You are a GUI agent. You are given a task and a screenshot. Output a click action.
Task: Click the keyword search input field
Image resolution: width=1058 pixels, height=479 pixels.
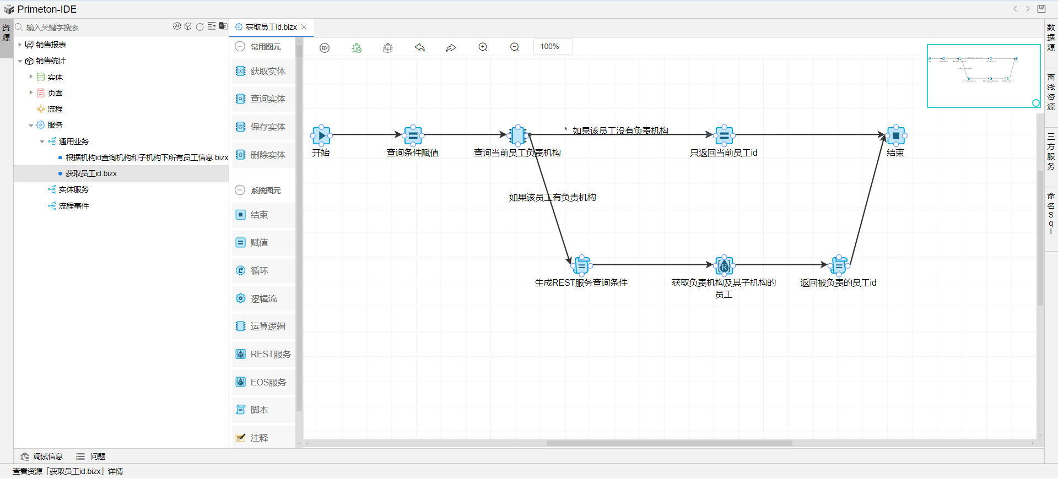click(x=94, y=28)
